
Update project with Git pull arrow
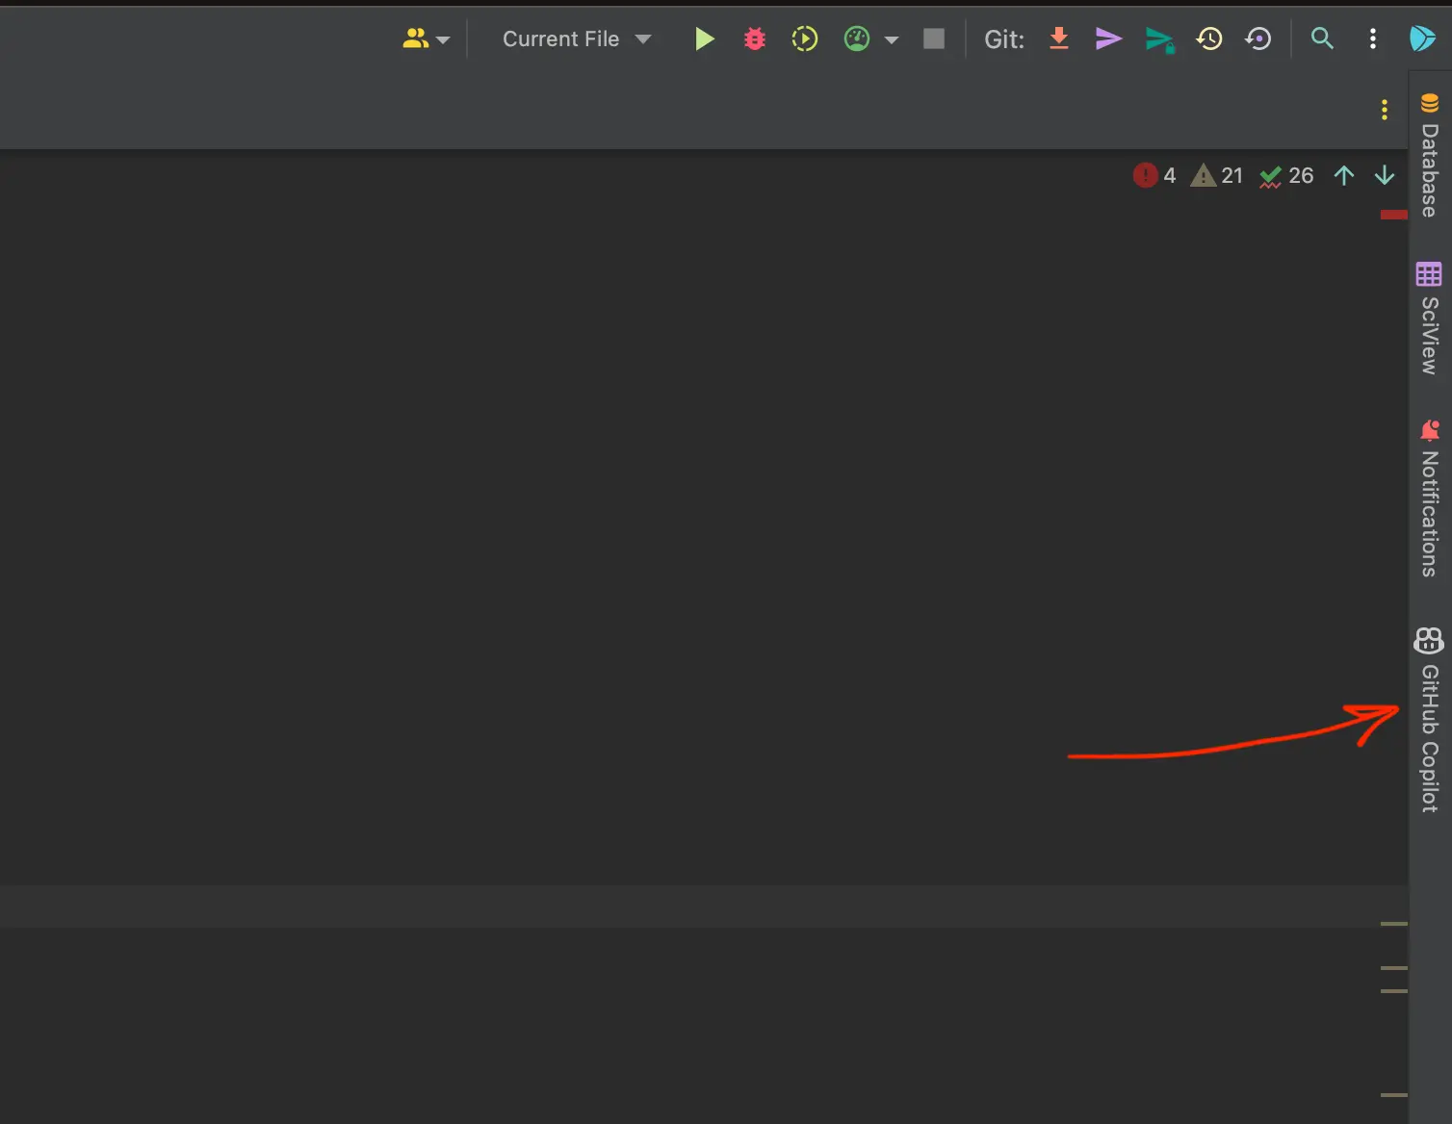tap(1059, 38)
